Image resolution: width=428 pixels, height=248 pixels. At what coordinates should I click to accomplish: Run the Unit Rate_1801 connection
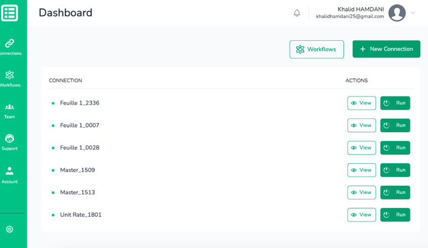point(395,214)
